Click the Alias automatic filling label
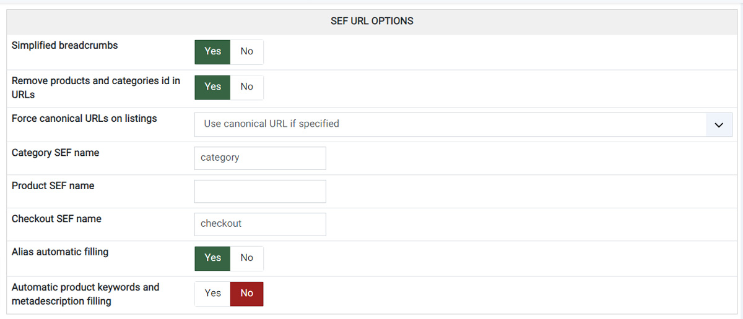This screenshot has height=319, width=743. 60,252
